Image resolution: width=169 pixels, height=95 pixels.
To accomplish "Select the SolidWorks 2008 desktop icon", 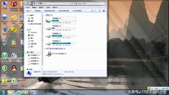I will point(14,6).
